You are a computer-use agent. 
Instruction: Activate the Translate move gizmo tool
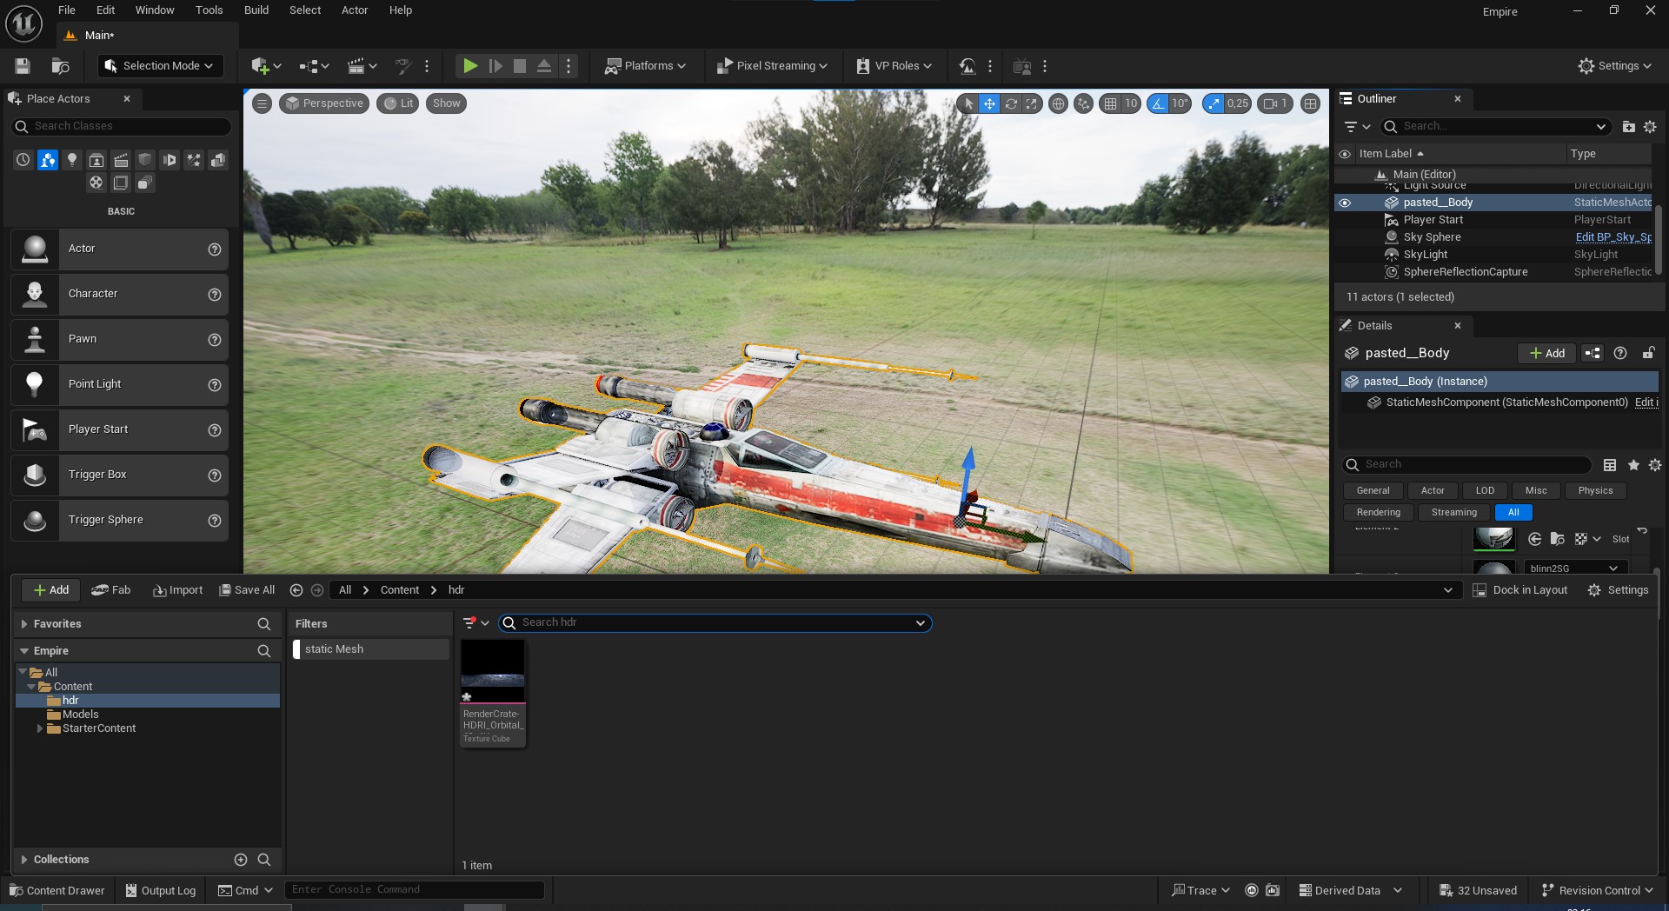point(989,103)
